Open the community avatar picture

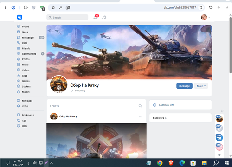point(59,84)
